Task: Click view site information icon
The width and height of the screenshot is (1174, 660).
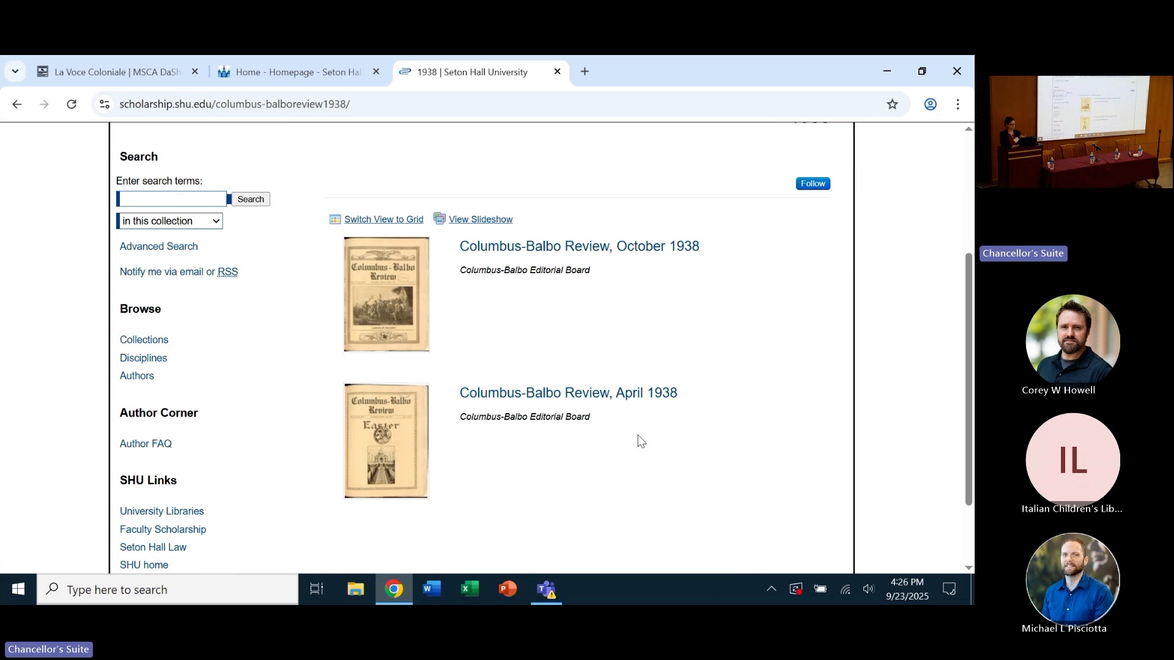Action: click(x=105, y=105)
